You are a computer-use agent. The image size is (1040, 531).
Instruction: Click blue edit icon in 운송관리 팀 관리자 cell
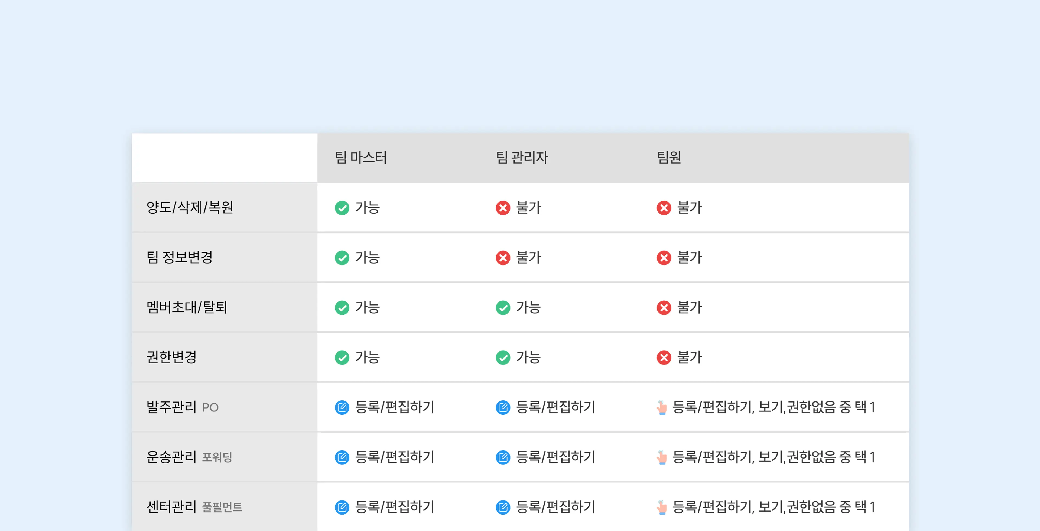click(503, 458)
